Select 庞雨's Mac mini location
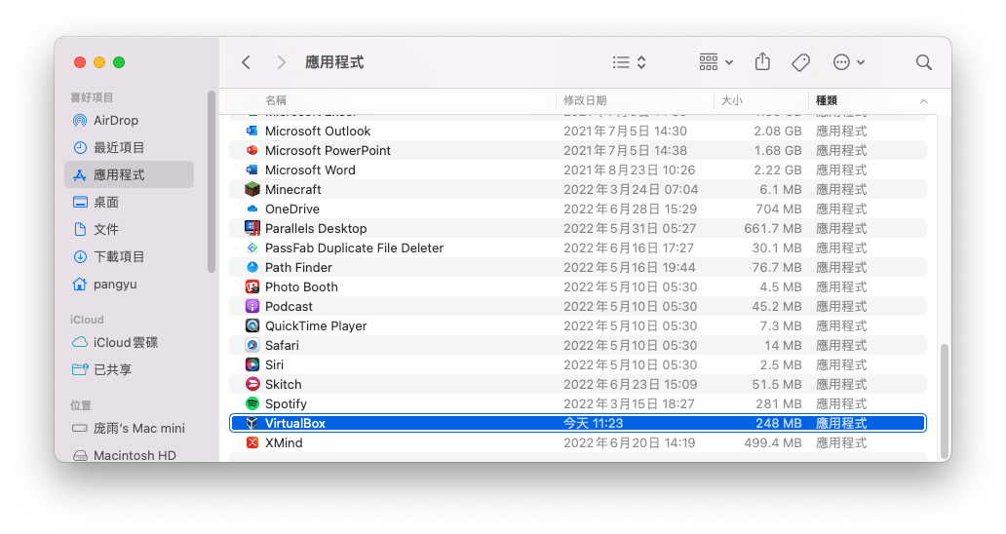1006x534 pixels. pos(129,428)
